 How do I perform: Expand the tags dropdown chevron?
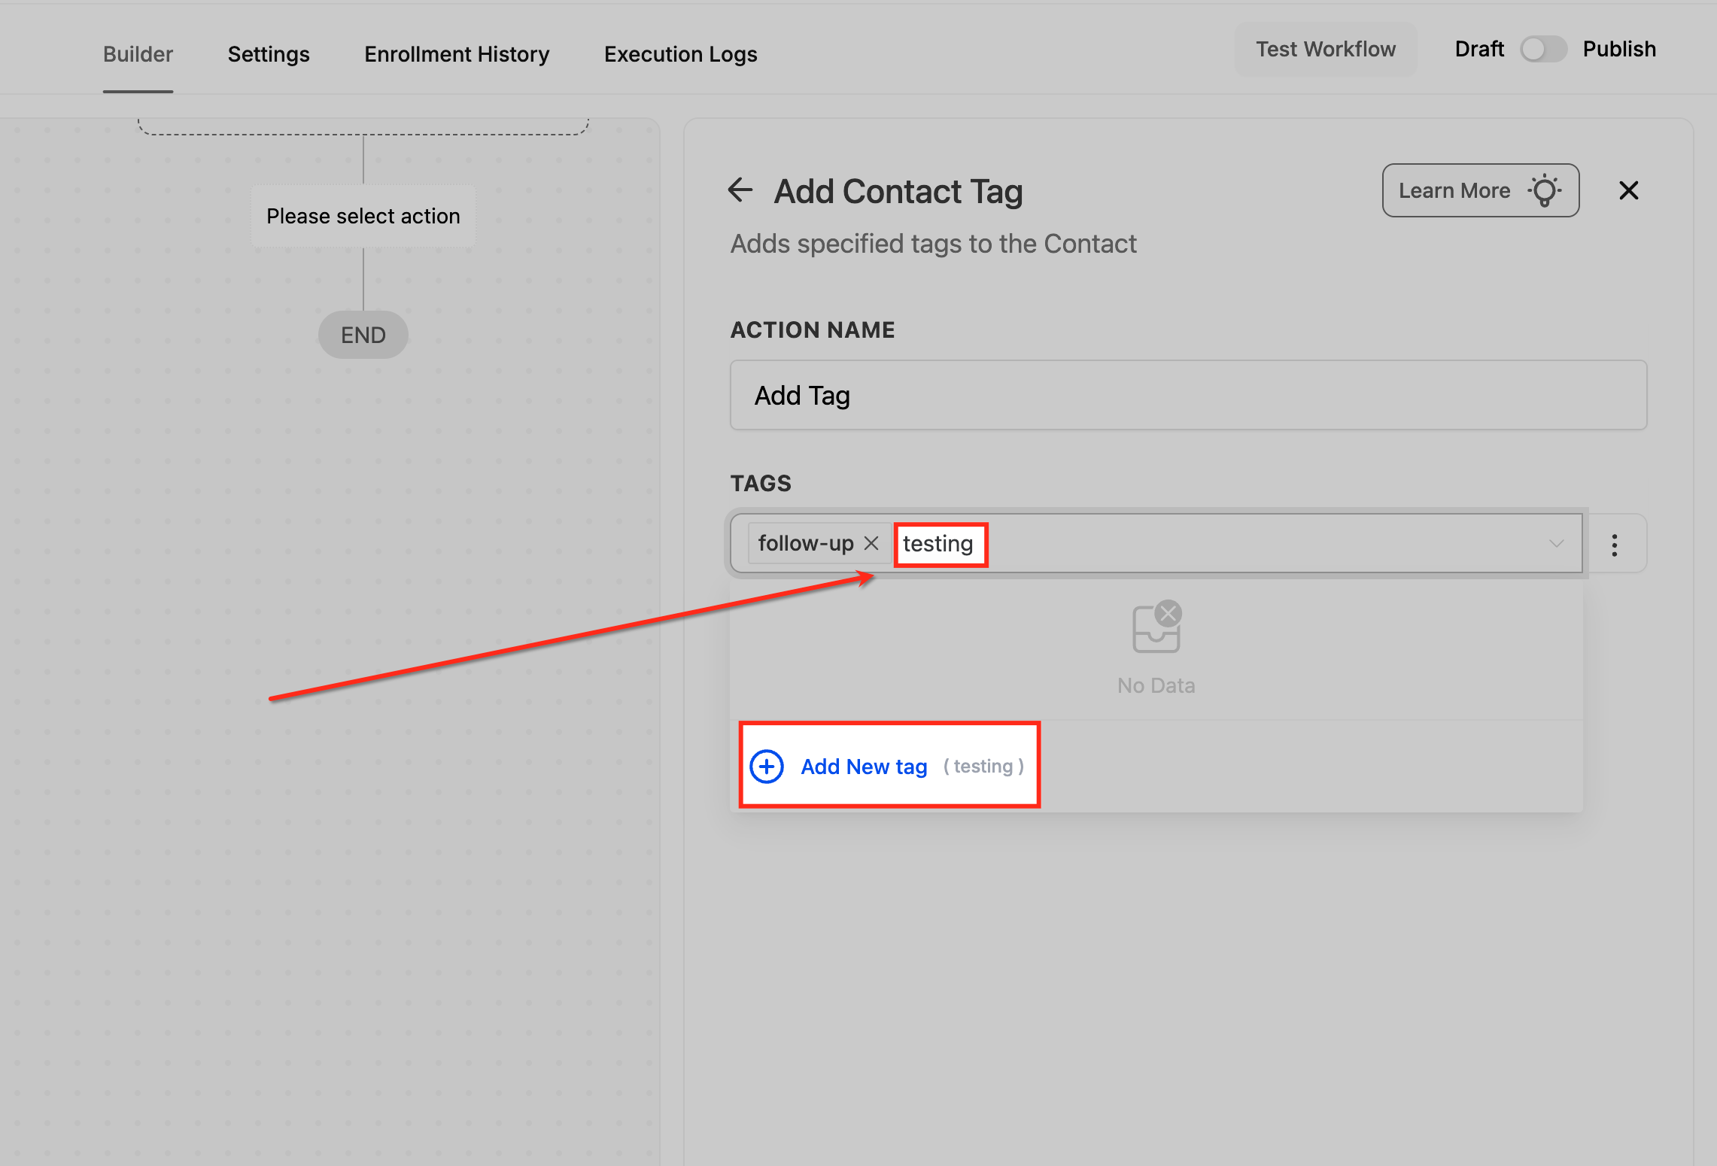[x=1556, y=544]
